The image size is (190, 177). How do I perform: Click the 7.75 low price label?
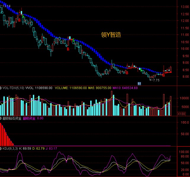coord(156,80)
